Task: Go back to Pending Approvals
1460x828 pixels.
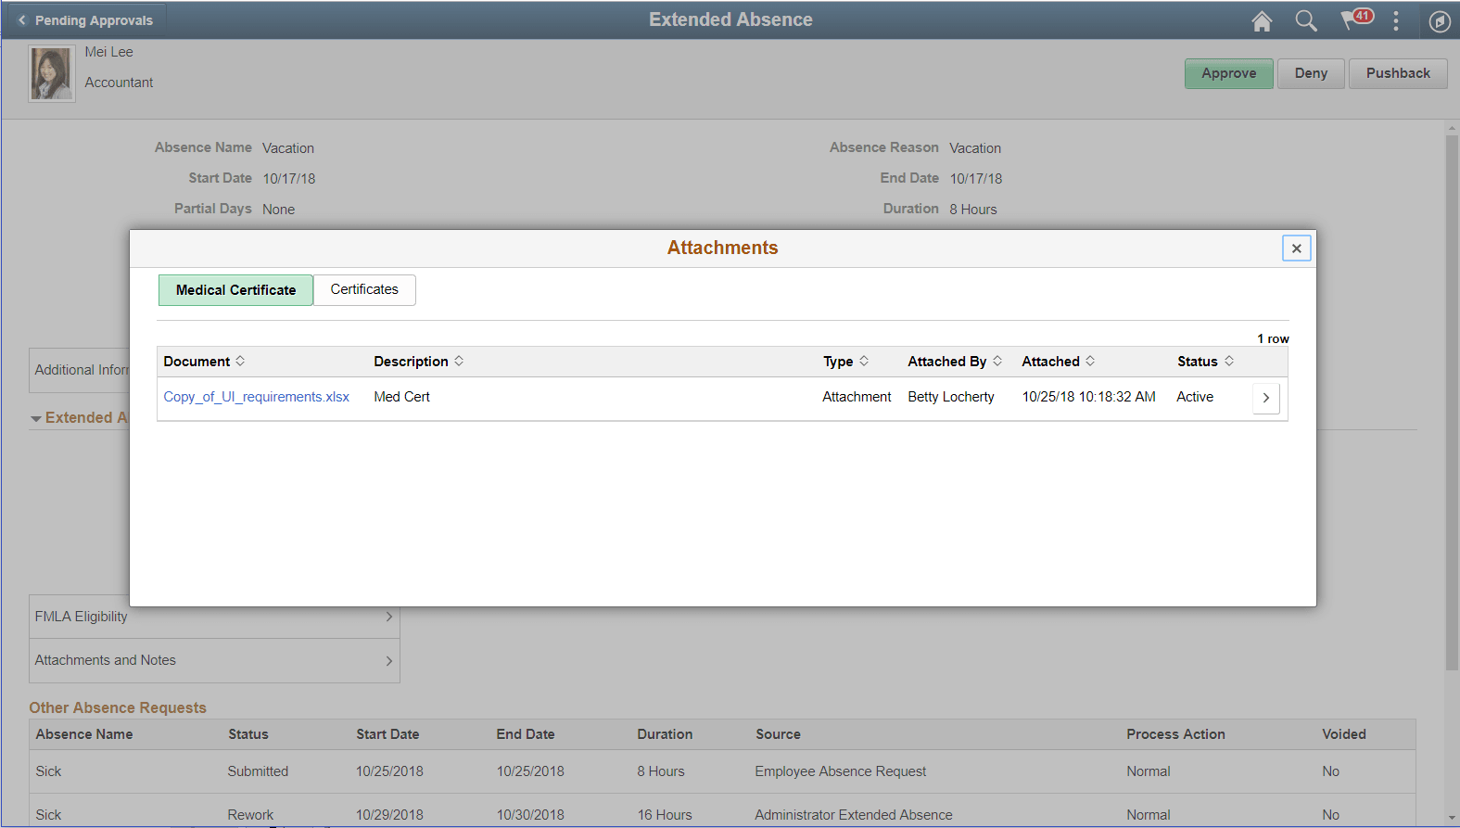Action: click(x=85, y=20)
